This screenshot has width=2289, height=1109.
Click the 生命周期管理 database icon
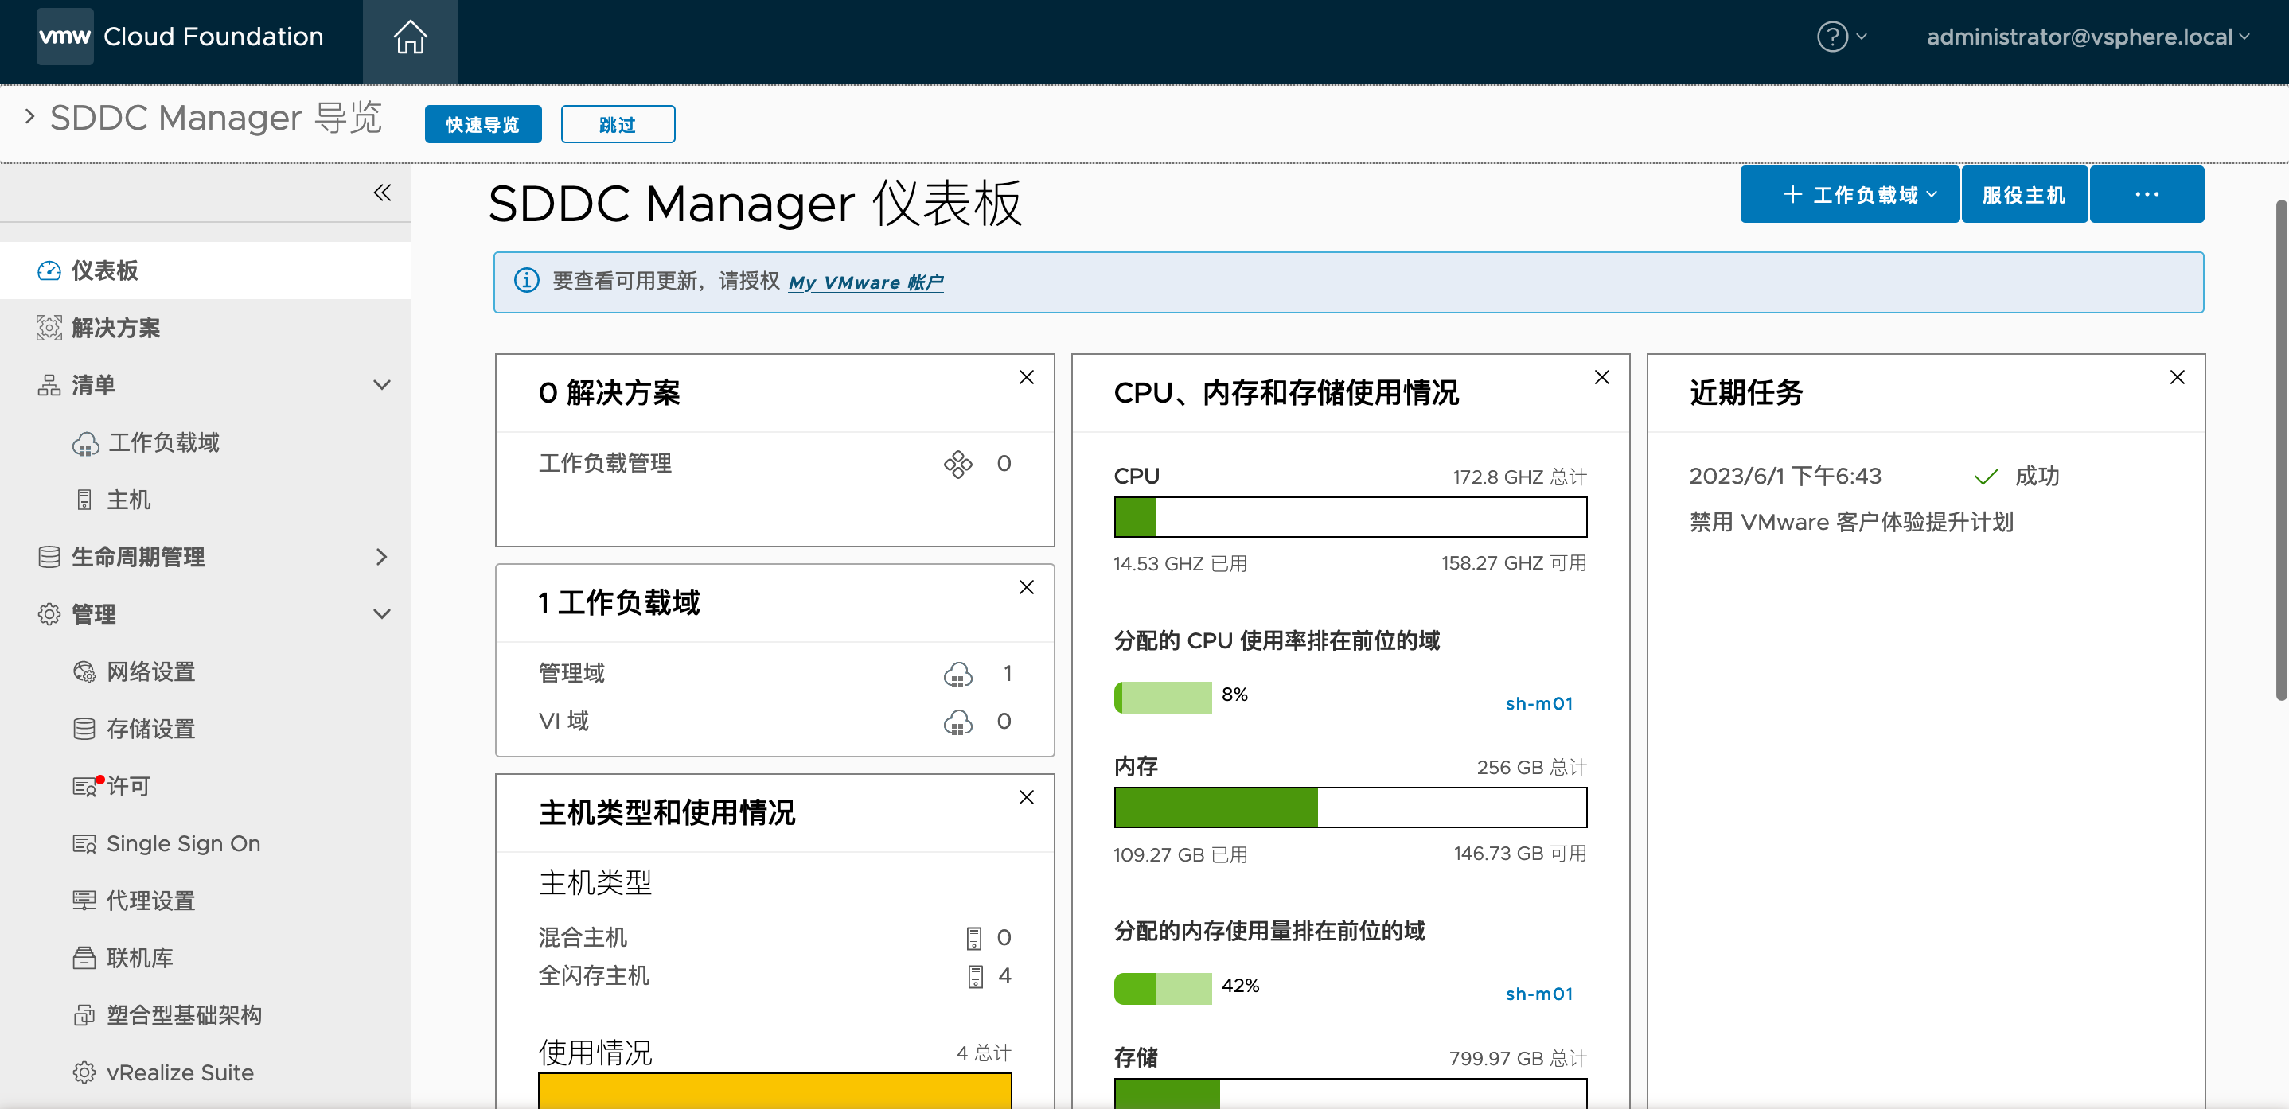click(x=49, y=557)
